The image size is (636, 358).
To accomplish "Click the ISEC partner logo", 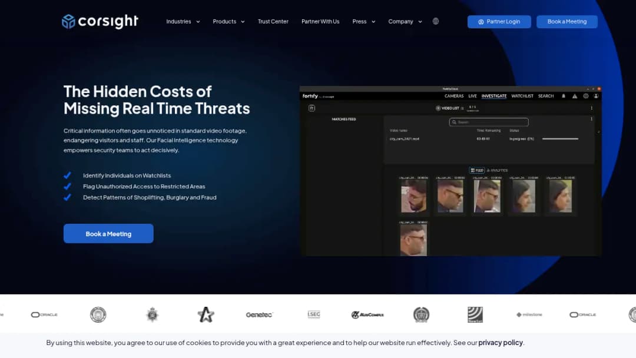I will tap(313, 314).
